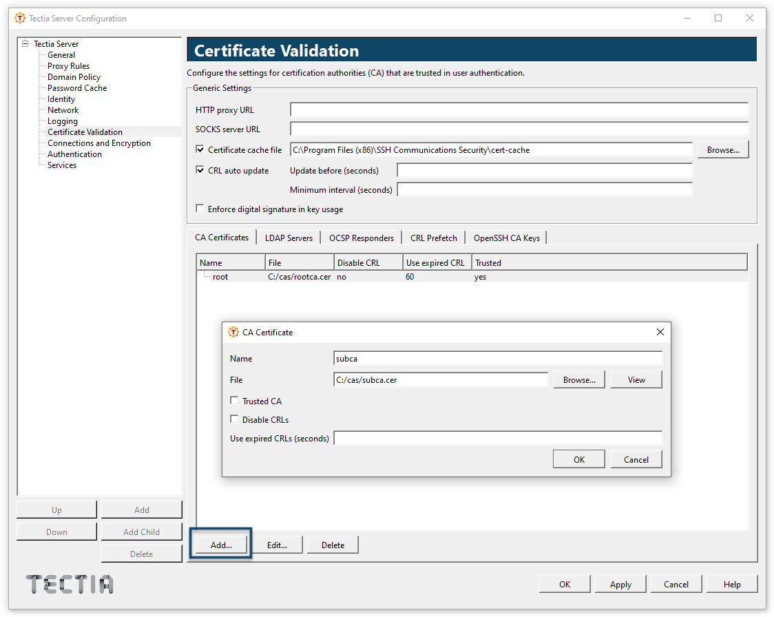Image resolution: width=774 pixels, height=617 pixels.
Task: Click Add... to add a CA certificate
Action: click(x=221, y=545)
